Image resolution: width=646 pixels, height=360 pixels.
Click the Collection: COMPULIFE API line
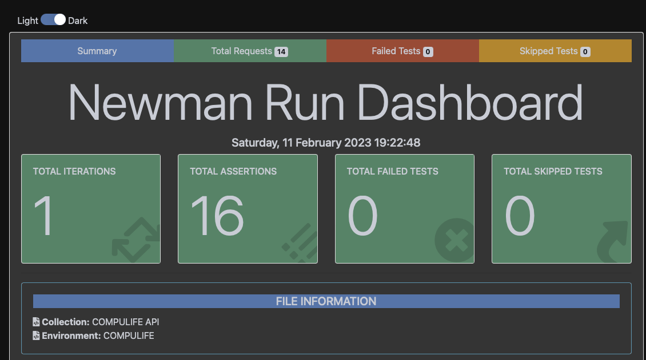click(96, 322)
